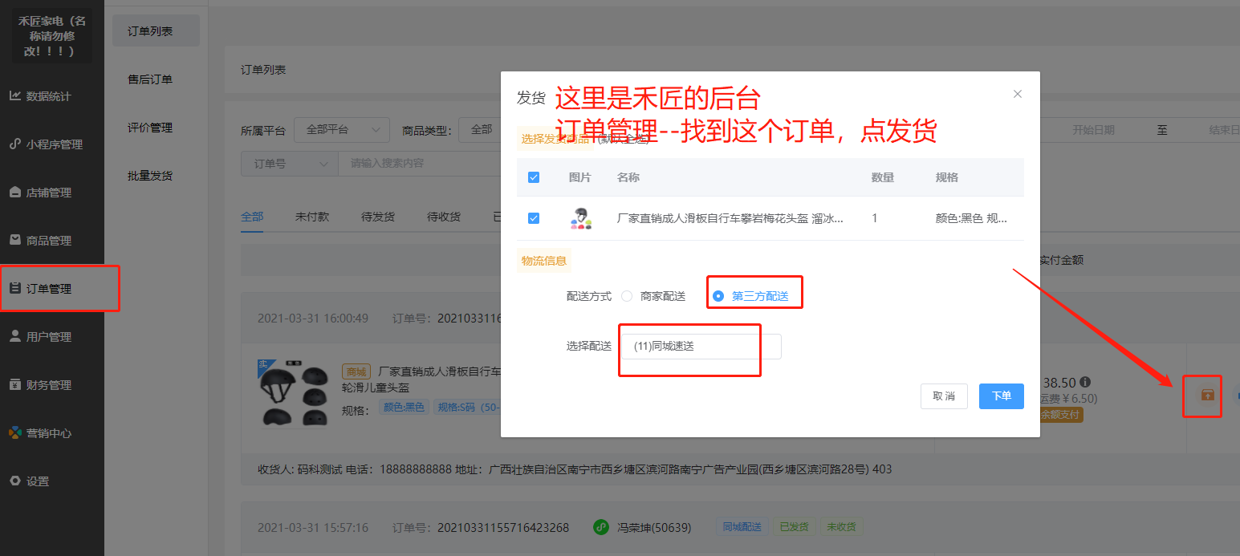Click the product name 厂家直销成人滑板 in the dialog
1240x556 pixels.
(x=730, y=218)
